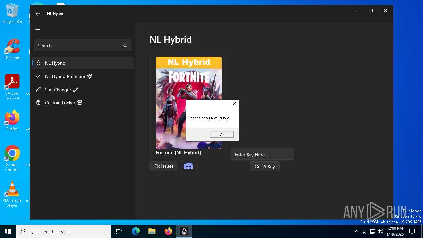This screenshot has height=238, width=423.
Task: Click the "NL Hybrid" page heading
Action: point(171,39)
